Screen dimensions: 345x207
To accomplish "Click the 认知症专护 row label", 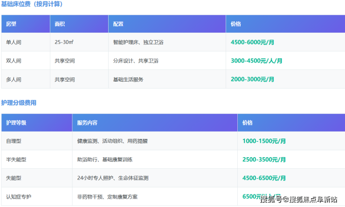I will [x=19, y=197].
